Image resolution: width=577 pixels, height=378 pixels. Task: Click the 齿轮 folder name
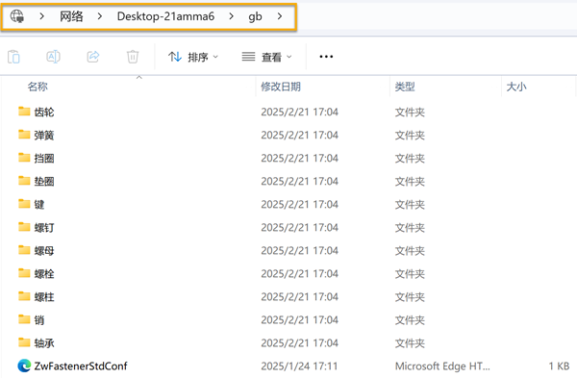(44, 112)
